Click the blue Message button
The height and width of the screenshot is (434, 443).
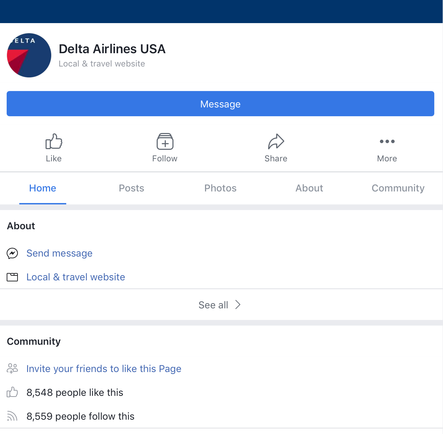(x=220, y=104)
